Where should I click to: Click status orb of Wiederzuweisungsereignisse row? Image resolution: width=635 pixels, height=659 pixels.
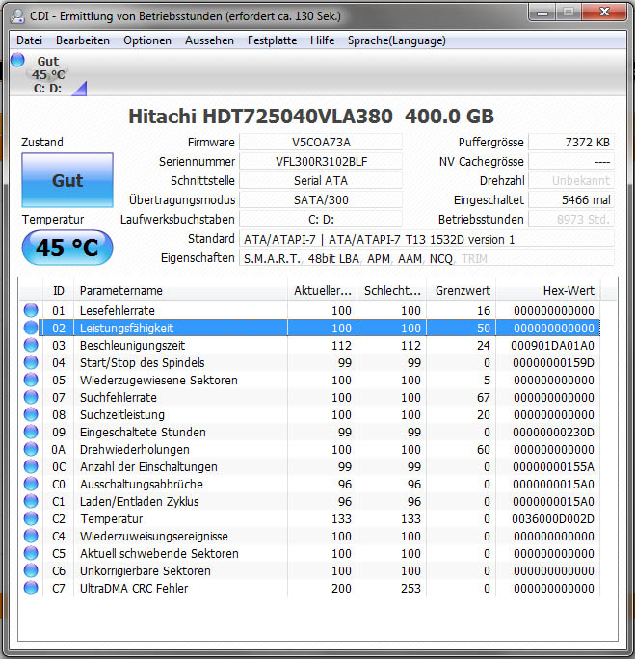click(x=31, y=536)
